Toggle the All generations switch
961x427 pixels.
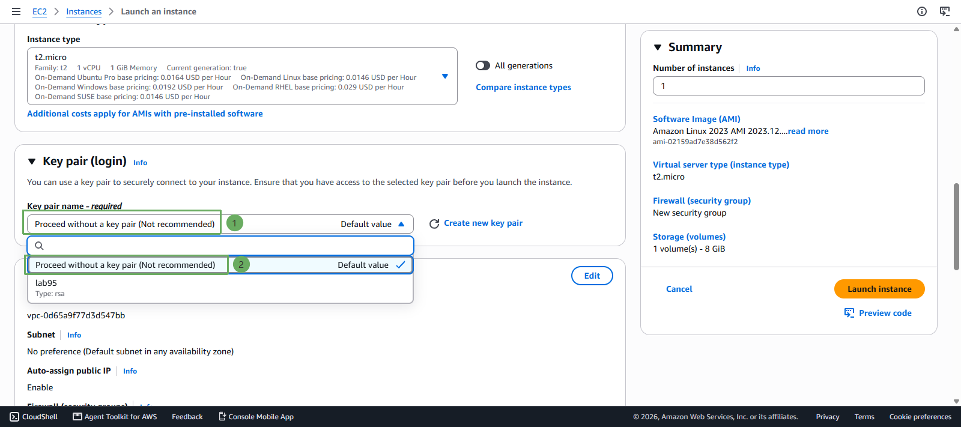point(483,65)
